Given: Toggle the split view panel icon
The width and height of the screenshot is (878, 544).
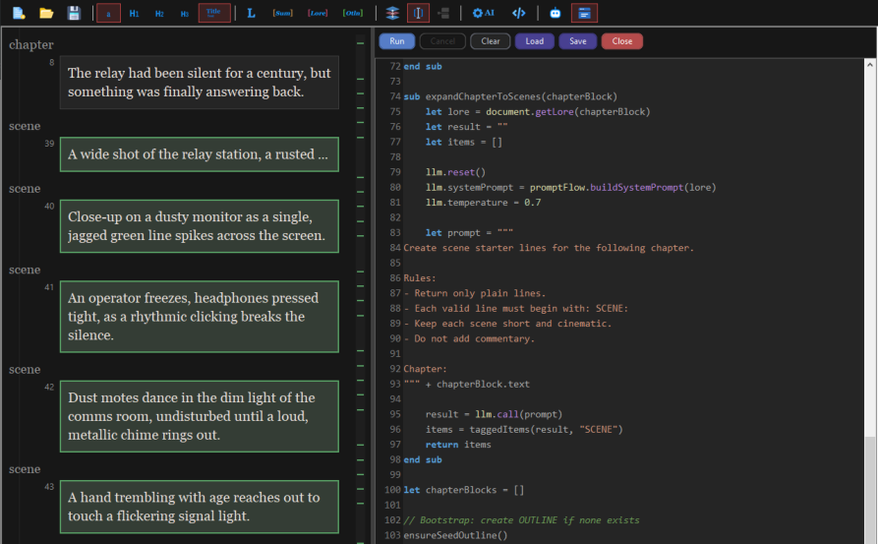Looking at the screenshot, I should click(x=418, y=13).
